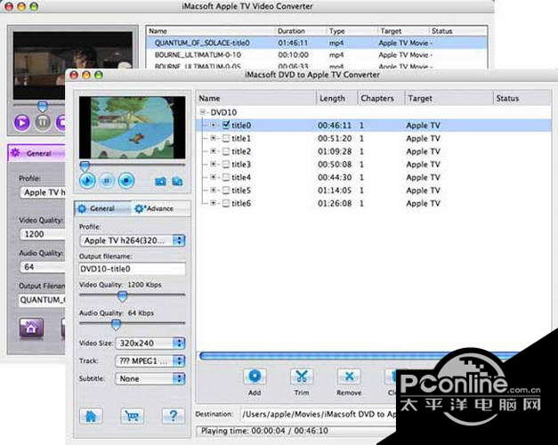
Task: Click the Audio Quality 64 field in Video Converter
Action: tap(43, 267)
